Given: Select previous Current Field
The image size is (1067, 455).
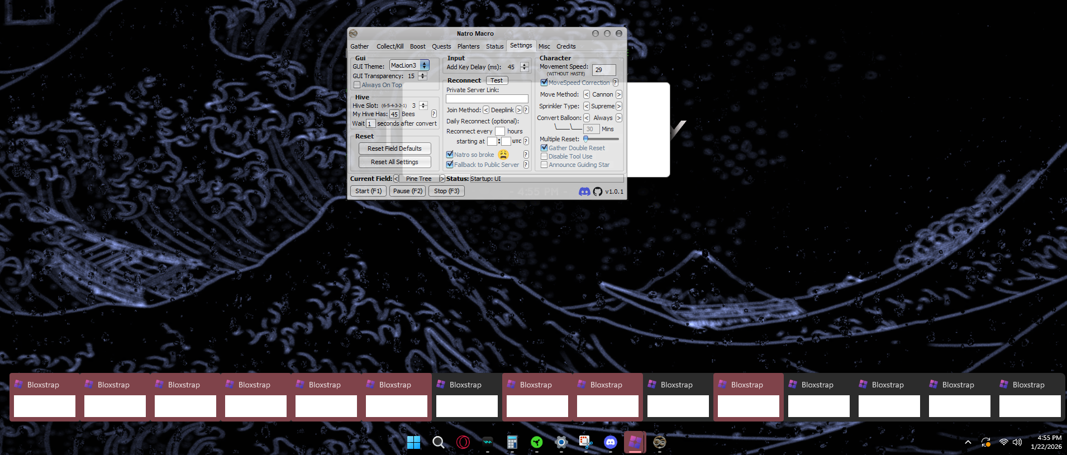Looking at the screenshot, I should (x=396, y=179).
